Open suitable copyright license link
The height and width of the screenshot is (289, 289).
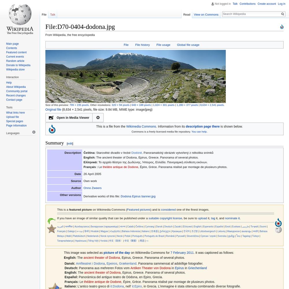coord(165,218)
